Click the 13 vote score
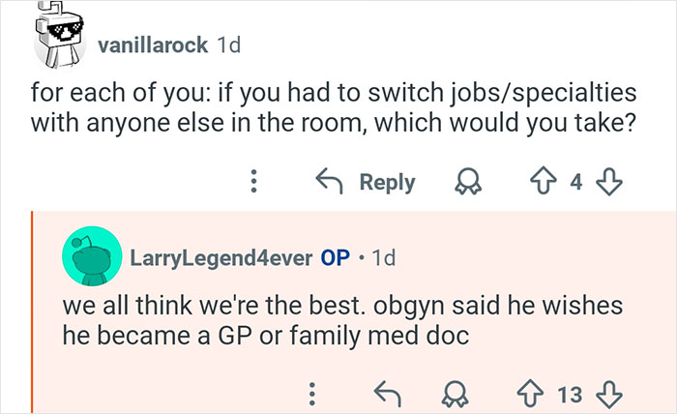 [x=572, y=392]
